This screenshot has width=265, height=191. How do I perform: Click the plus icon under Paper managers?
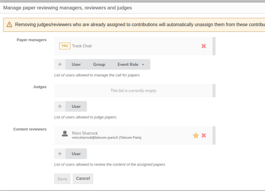[x=60, y=64]
